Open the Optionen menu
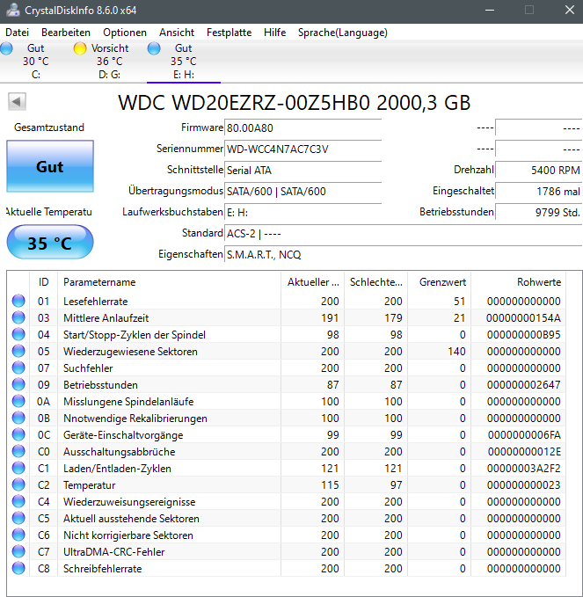Image resolution: width=583 pixels, height=597 pixels. point(125,33)
